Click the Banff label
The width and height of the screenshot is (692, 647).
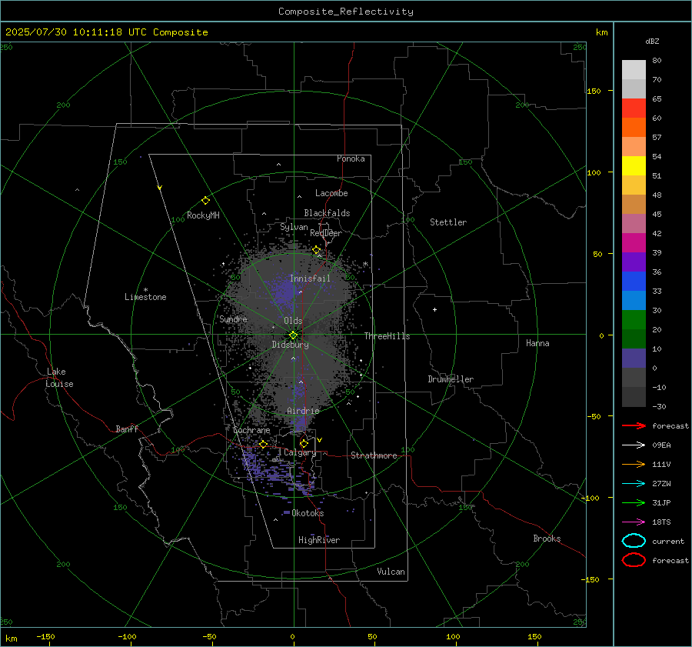(x=127, y=429)
